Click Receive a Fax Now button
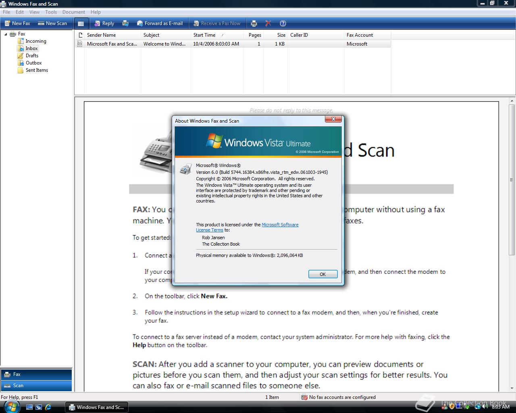Screen dimensions: 516x413 [x=217, y=23]
